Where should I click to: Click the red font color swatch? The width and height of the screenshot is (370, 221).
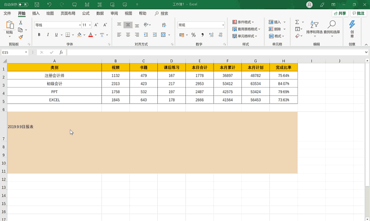[x=90, y=35]
